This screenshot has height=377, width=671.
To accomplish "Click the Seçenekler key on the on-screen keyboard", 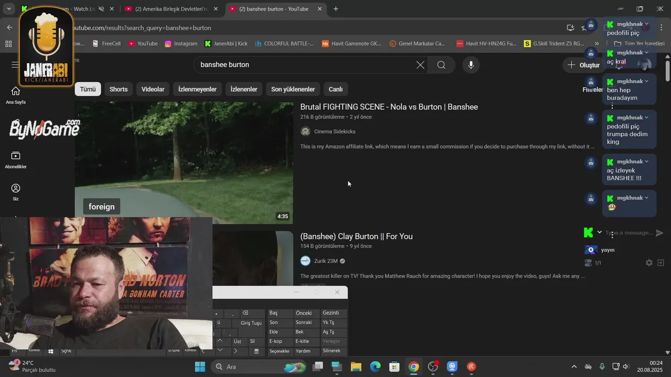I will tap(279, 351).
